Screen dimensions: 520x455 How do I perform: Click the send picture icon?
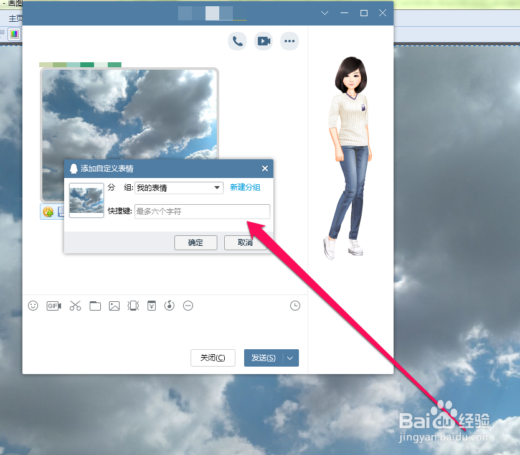click(114, 306)
